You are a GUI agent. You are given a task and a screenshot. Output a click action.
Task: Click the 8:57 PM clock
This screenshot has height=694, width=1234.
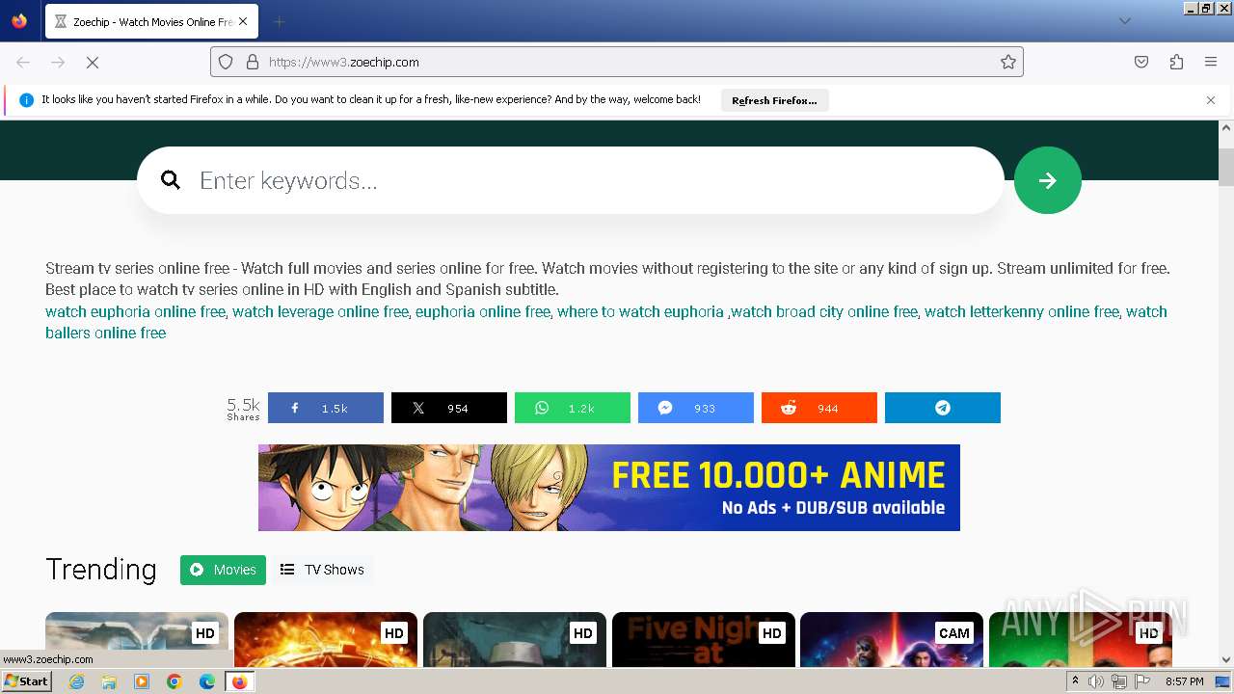coord(1185,681)
